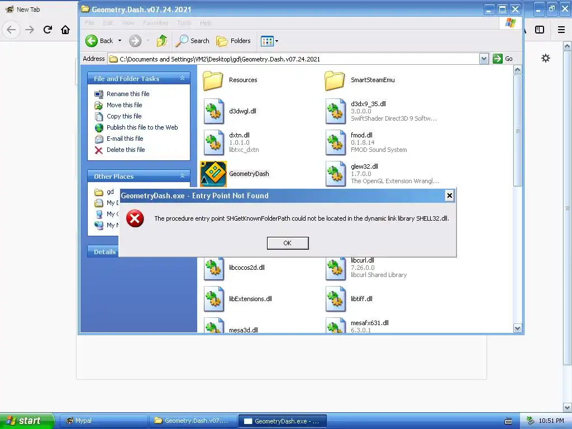Viewport: 572px width, 429px height.
Task: Click the Go button next to address
Action: [x=503, y=59]
